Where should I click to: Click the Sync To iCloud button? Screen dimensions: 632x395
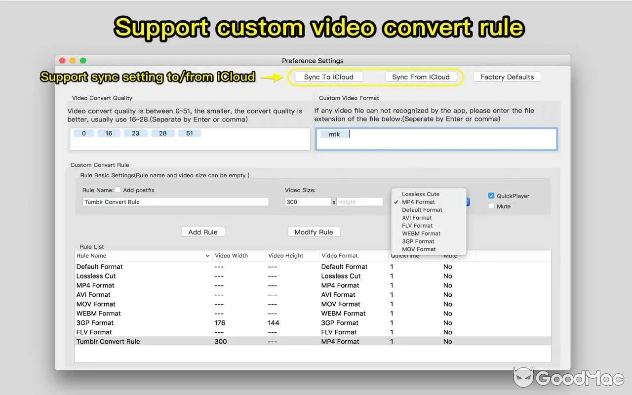(329, 77)
